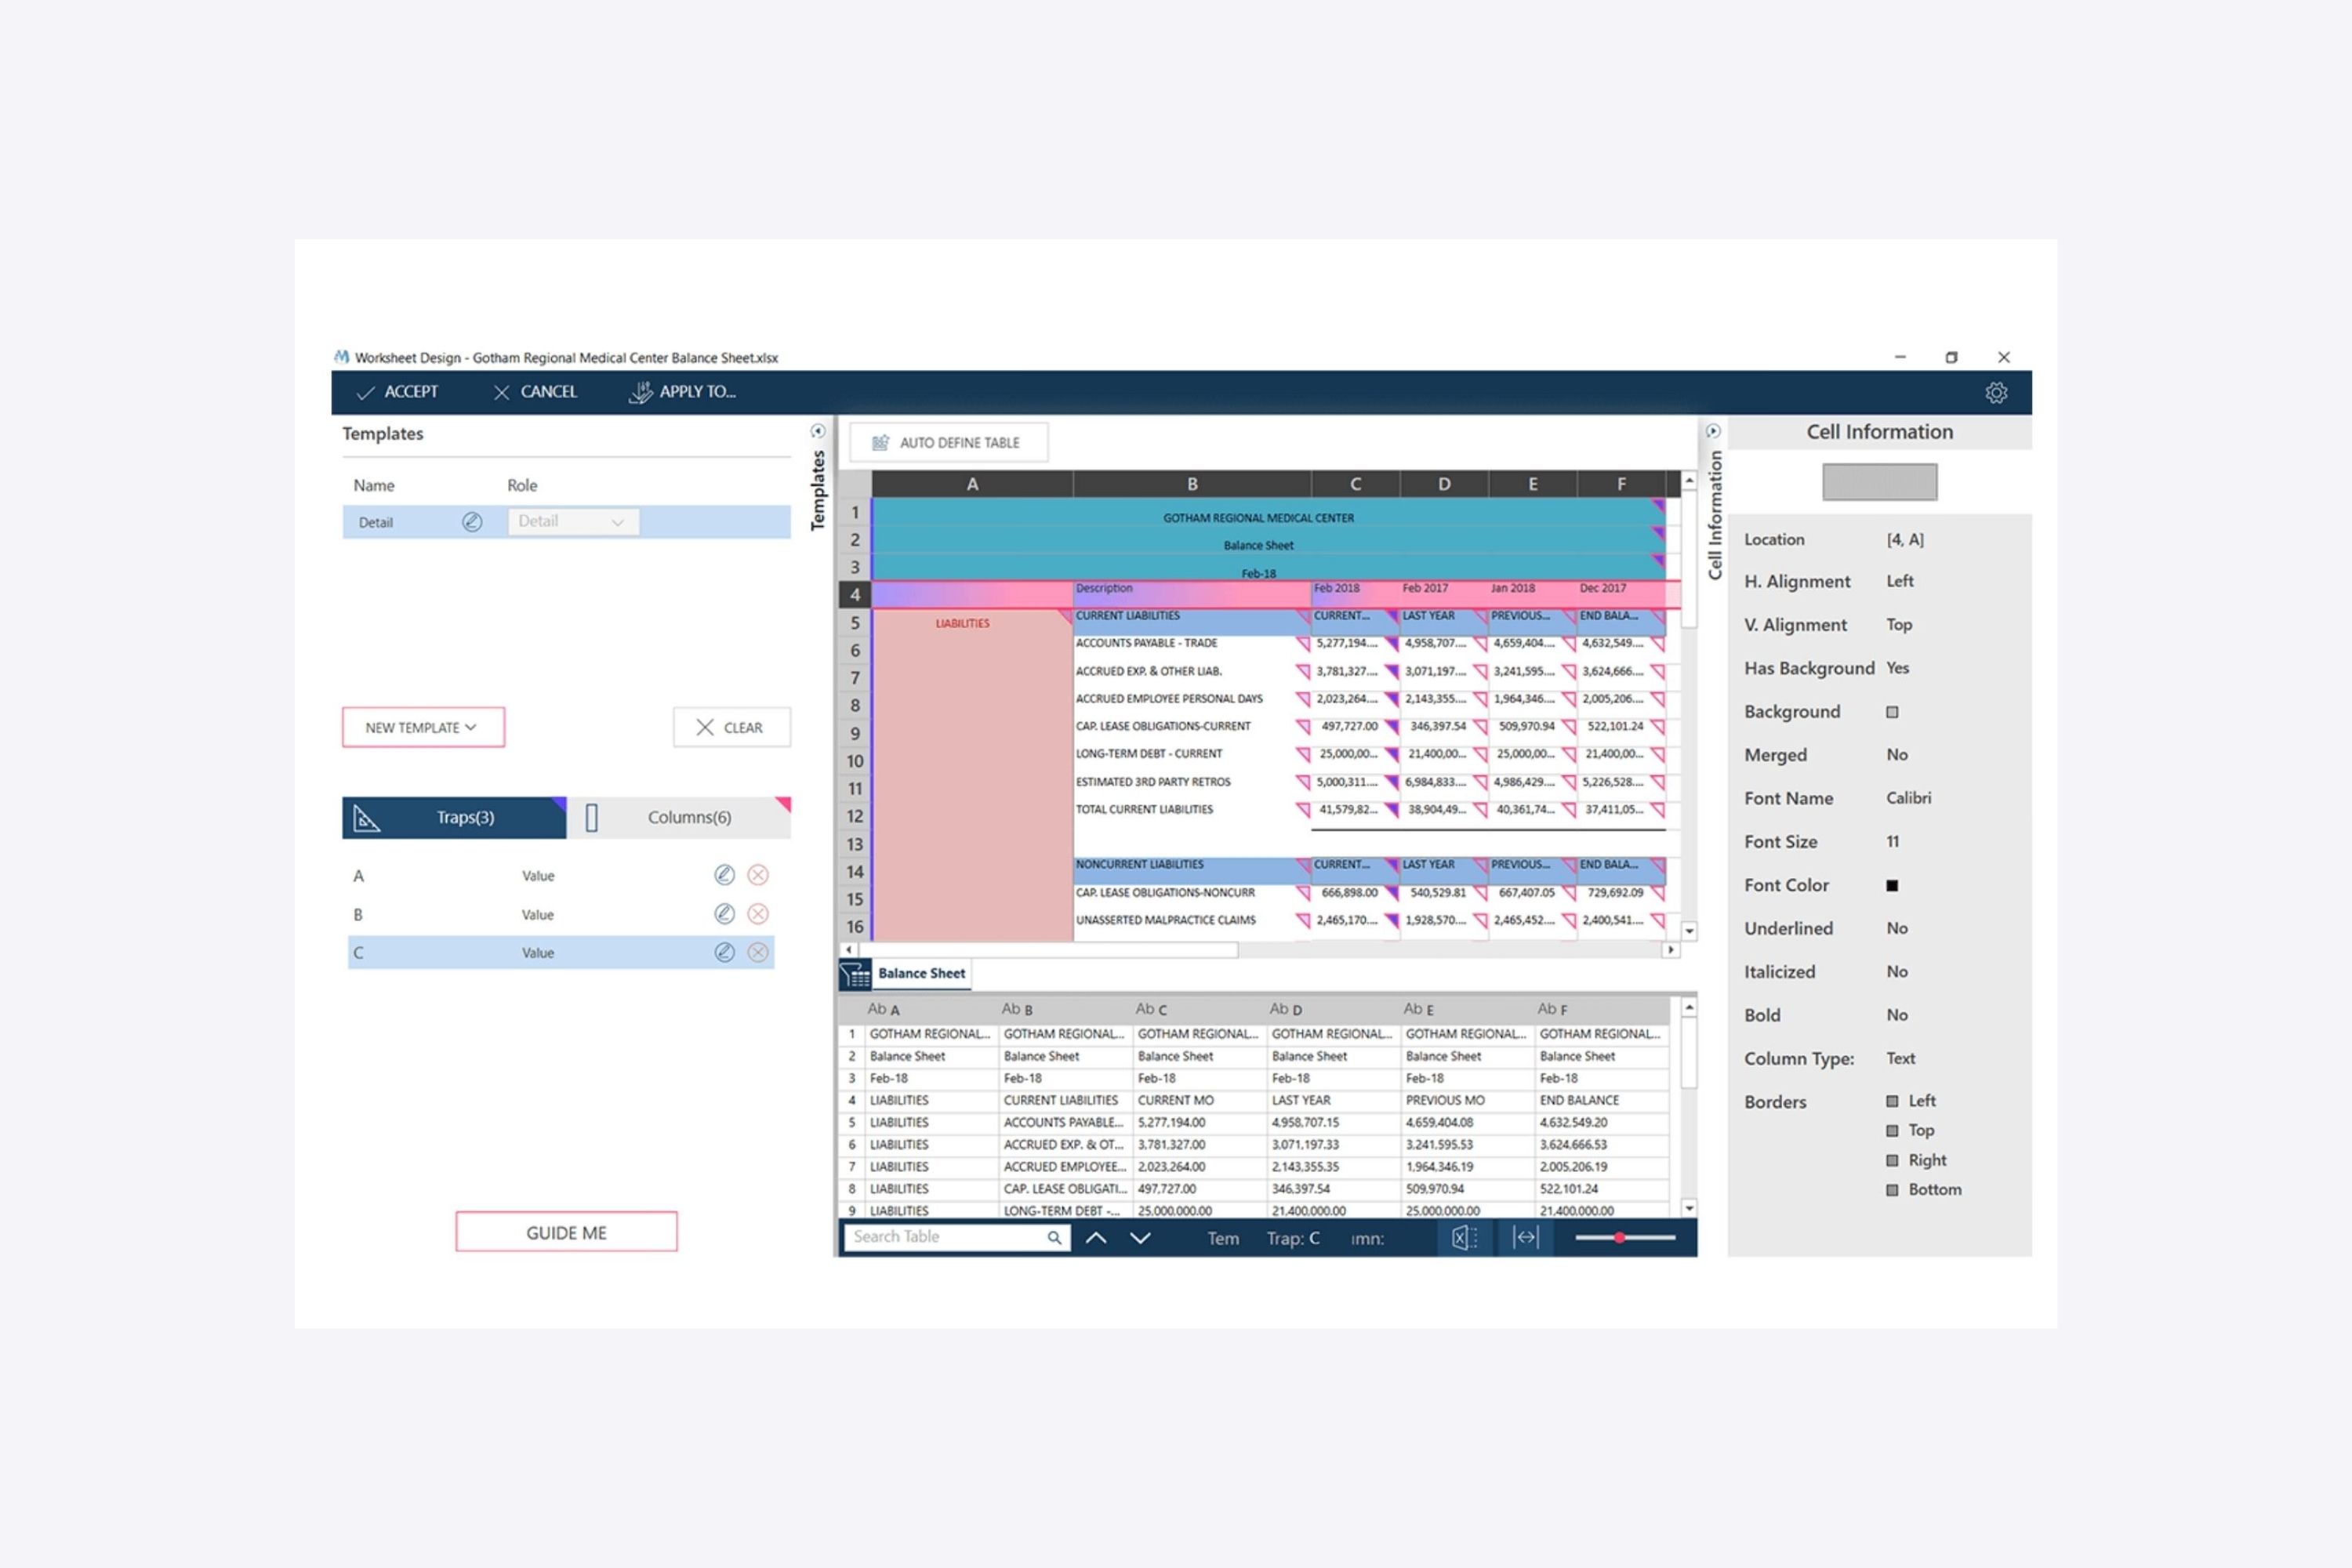This screenshot has width=2352, height=1568.
Task: Click the table icon beside Balance Sheet tab
Action: pos(855,974)
